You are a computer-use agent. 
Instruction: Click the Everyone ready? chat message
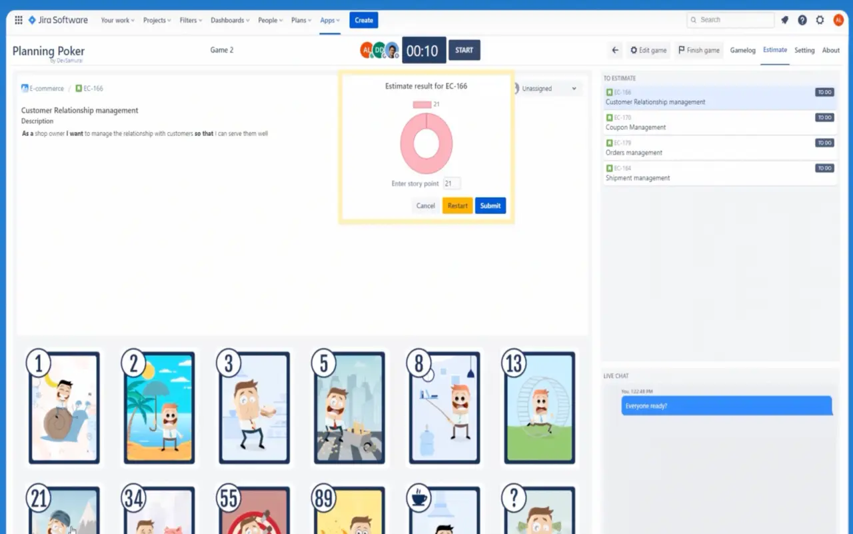[x=726, y=405]
